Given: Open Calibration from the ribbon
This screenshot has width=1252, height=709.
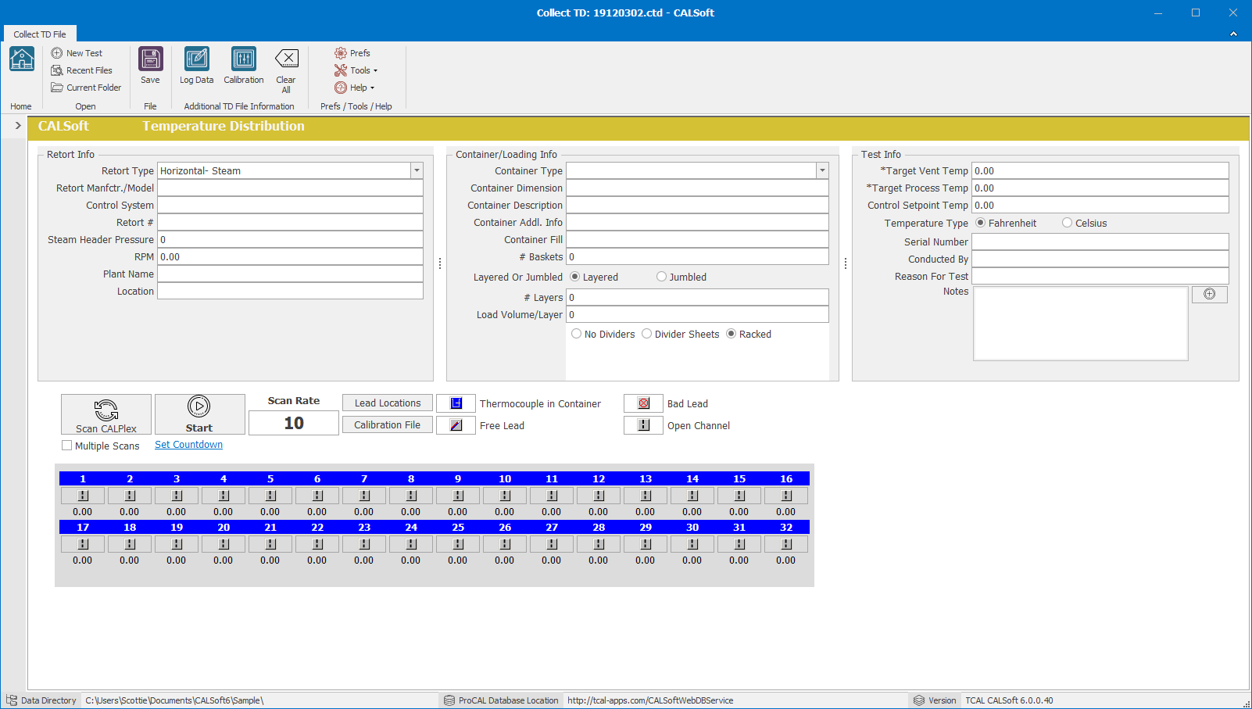Looking at the screenshot, I should coord(244,66).
